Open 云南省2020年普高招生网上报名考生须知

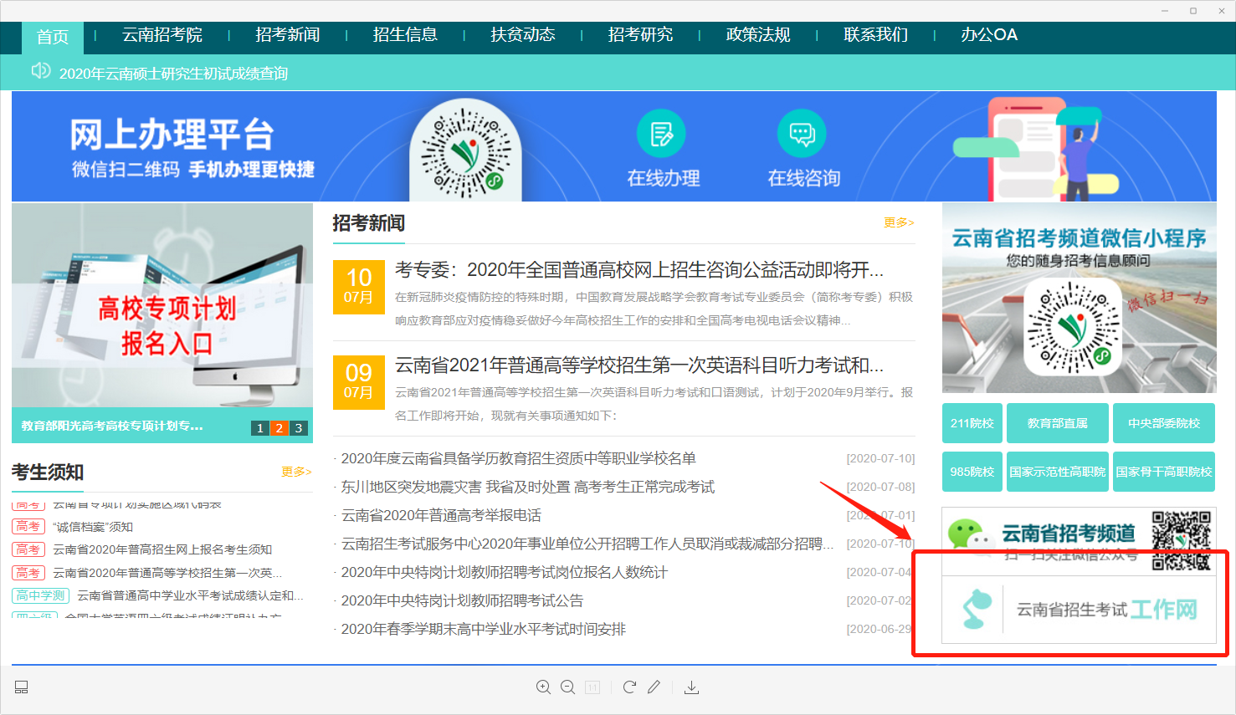[x=162, y=549]
